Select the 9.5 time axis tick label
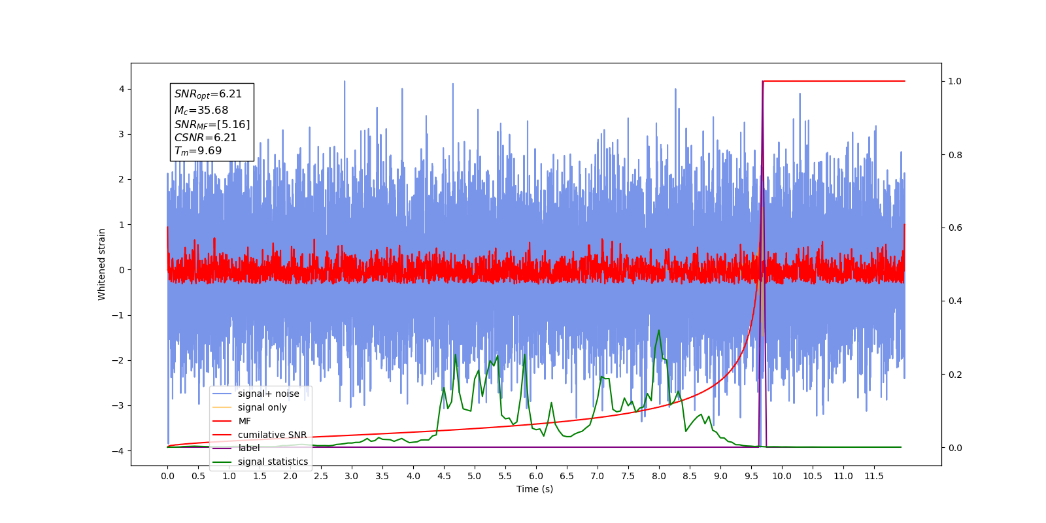Image resolution: width=1046 pixels, height=523 pixels. click(x=751, y=476)
